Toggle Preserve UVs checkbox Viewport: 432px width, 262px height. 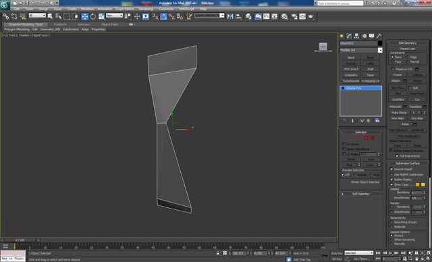[x=393, y=69]
